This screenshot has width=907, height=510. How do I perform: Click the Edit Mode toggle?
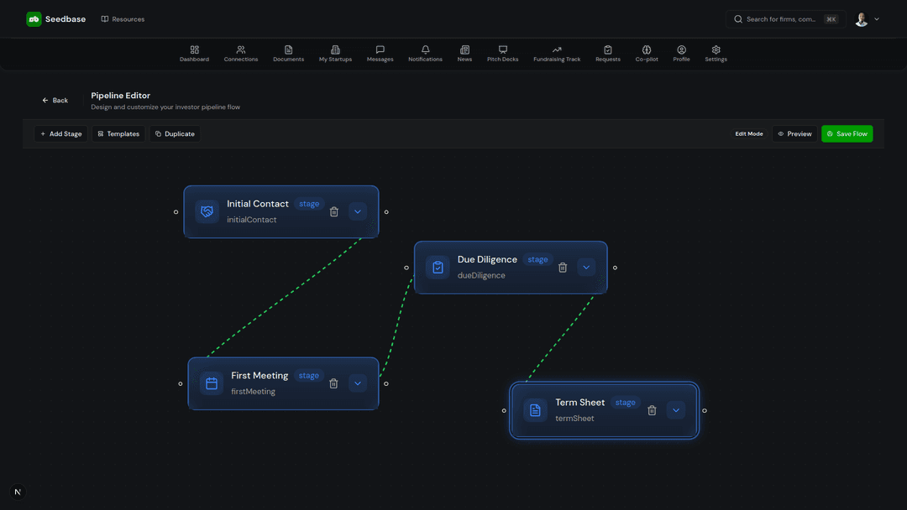pyautogui.click(x=748, y=133)
